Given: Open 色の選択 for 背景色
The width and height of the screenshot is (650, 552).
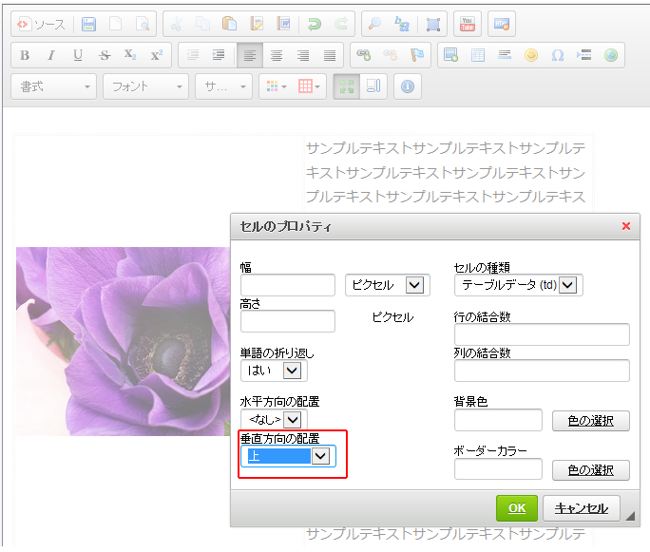Looking at the screenshot, I should tap(590, 421).
